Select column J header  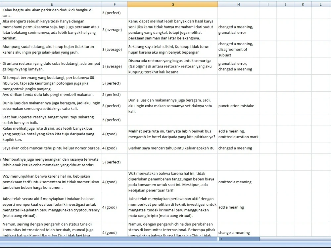285,4
